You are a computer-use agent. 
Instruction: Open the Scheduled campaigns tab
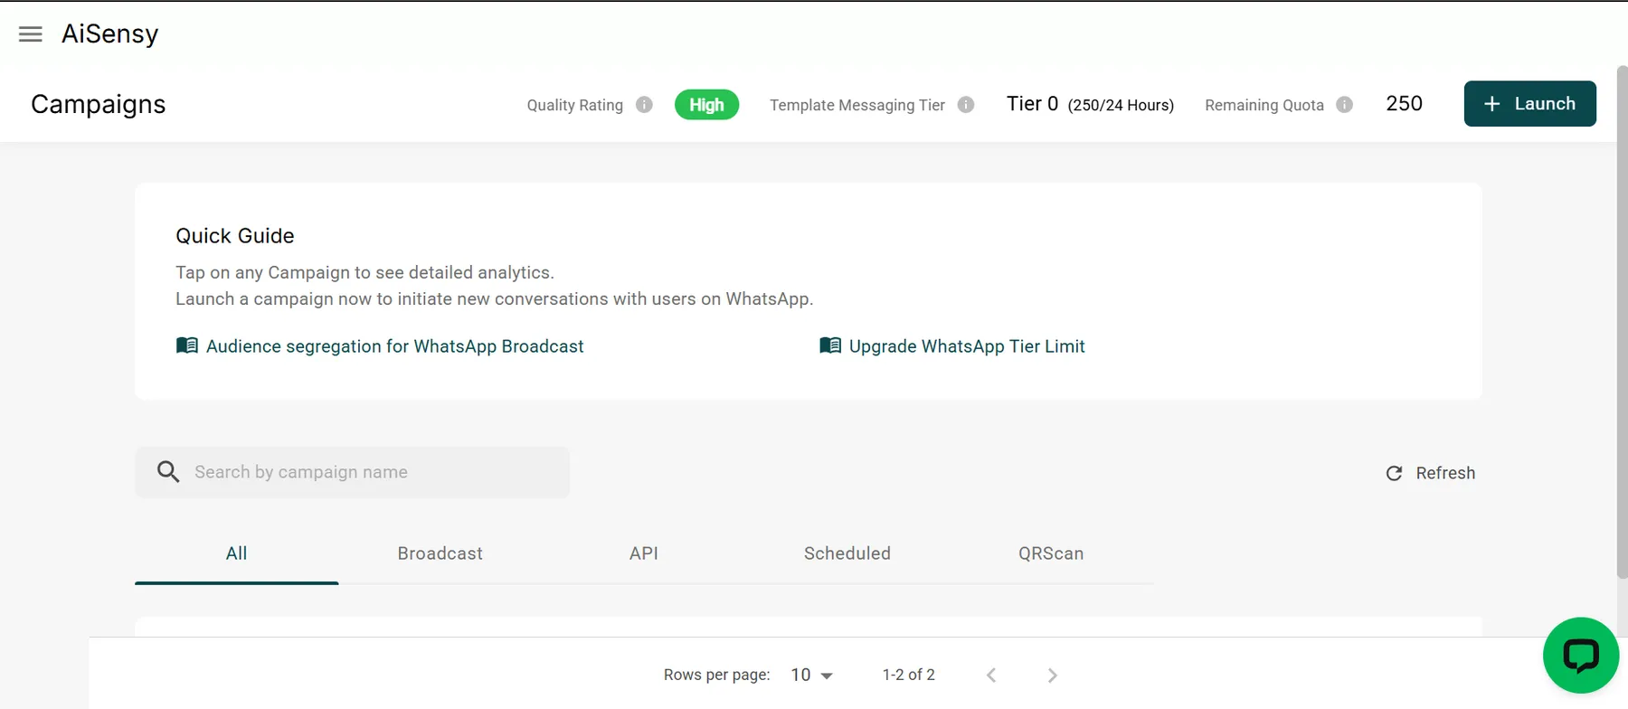click(847, 553)
